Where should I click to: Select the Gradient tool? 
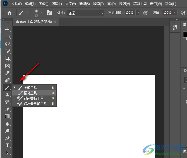click(x=7, y=116)
